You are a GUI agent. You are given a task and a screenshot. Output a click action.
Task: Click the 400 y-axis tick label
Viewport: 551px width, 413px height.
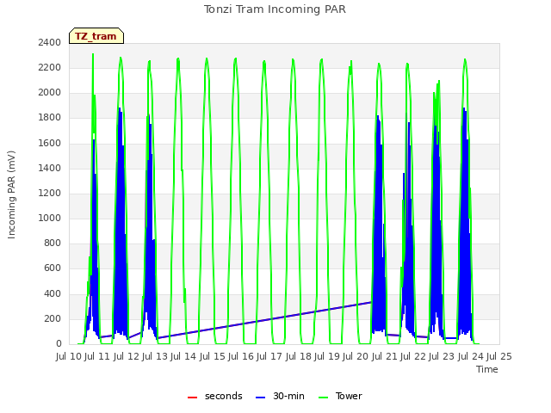[x=53, y=293]
